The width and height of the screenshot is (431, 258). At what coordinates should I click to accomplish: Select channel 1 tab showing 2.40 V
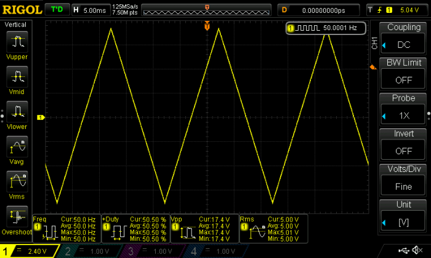[30, 251]
